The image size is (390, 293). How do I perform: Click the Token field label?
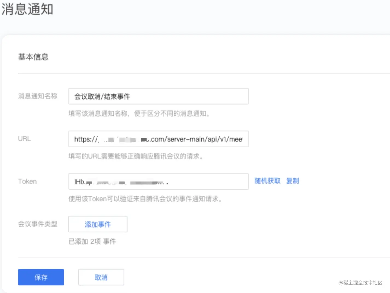[27, 181]
